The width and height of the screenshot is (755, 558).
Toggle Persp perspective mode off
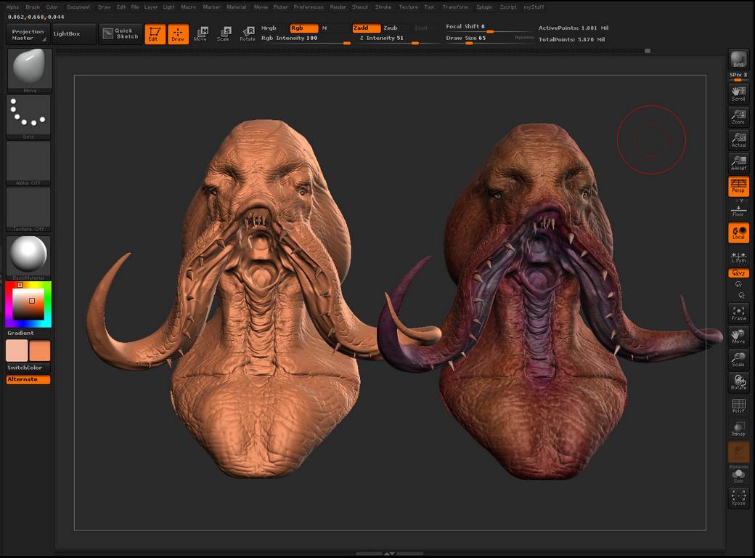click(738, 186)
